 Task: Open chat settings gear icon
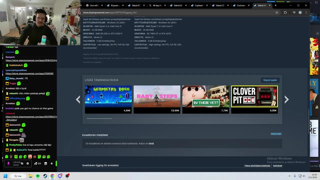(51, 163)
